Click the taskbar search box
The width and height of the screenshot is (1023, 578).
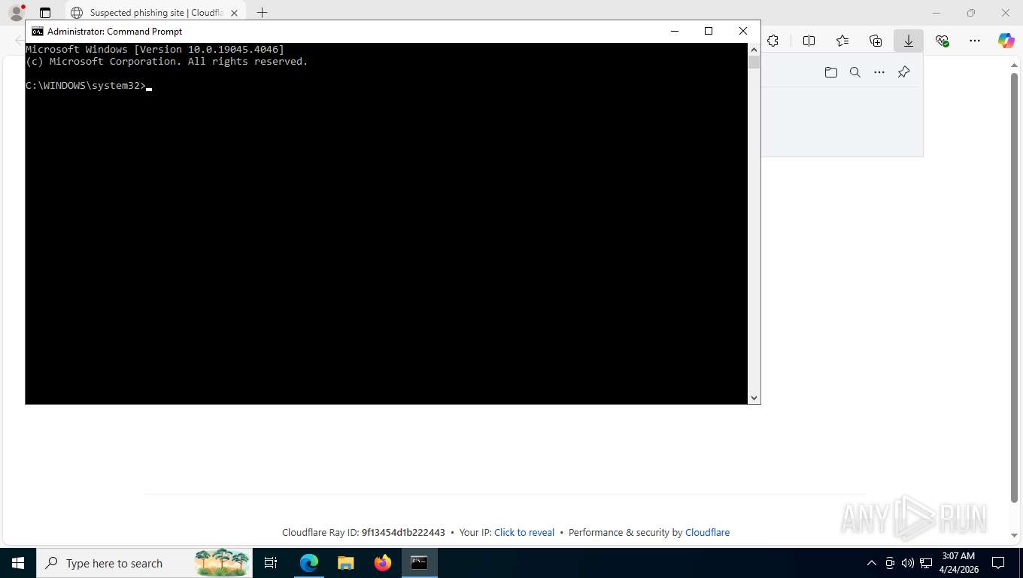[x=144, y=563]
